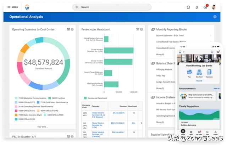Open the chat assistant bubble icon

click(x=188, y=7)
